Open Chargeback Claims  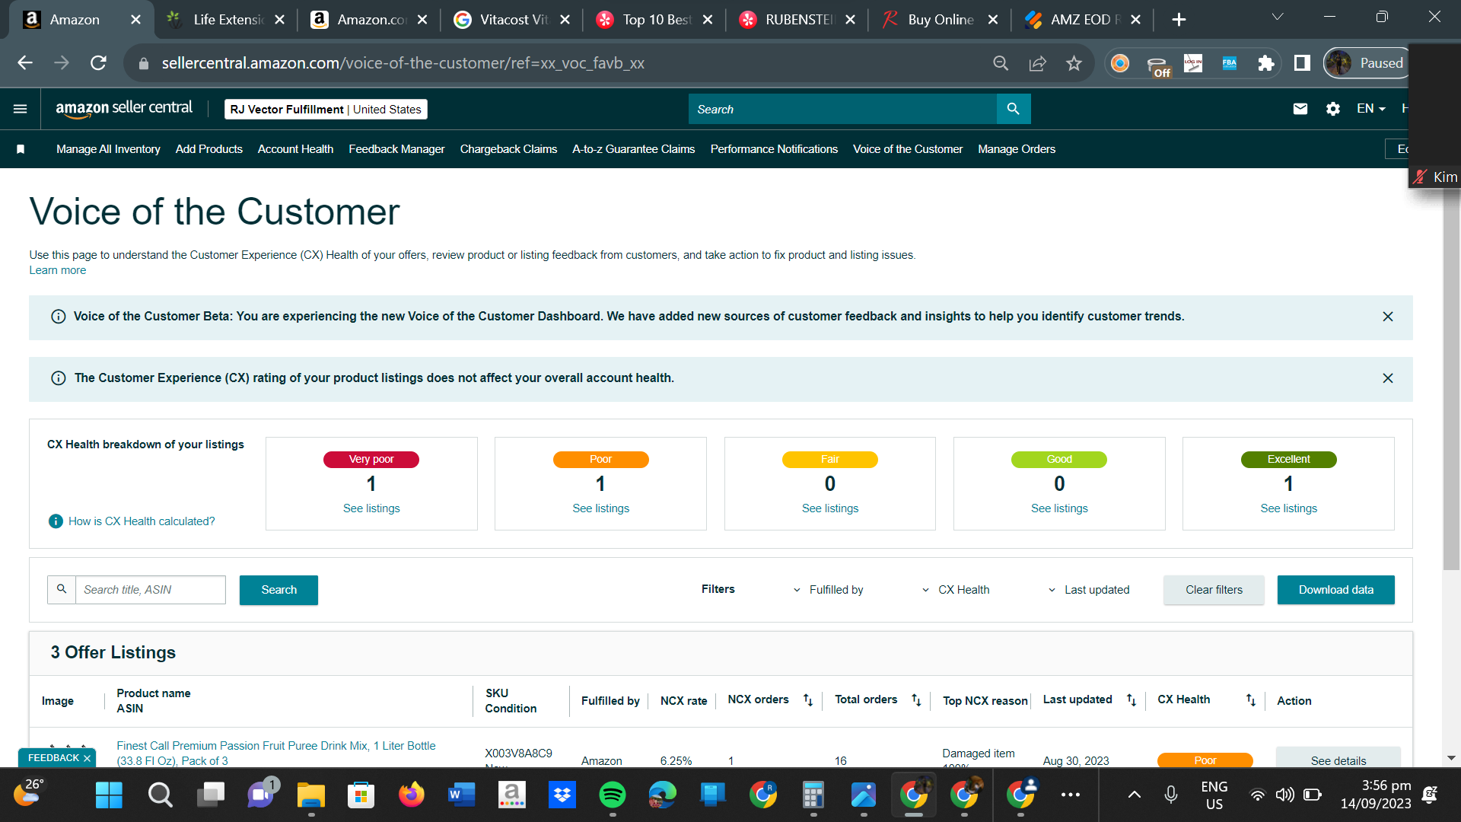click(x=508, y=149)
